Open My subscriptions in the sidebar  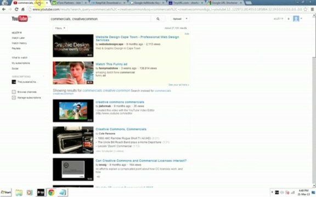21,63
